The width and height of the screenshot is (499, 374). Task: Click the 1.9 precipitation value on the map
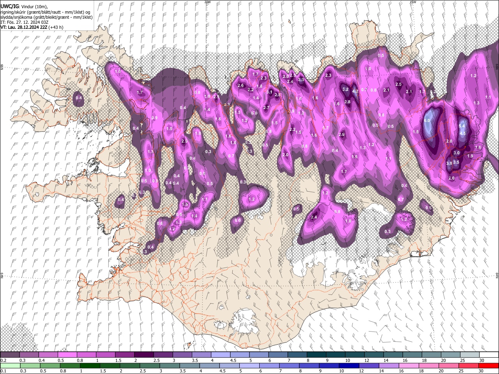tap(470, 156)
